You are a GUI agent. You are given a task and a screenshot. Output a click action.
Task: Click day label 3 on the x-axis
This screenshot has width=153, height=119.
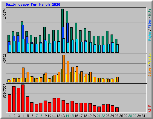click(x=19, y=116)
